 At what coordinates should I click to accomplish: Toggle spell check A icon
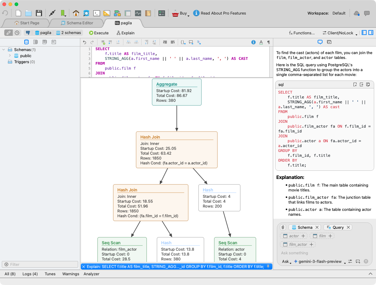pos(261,42)
